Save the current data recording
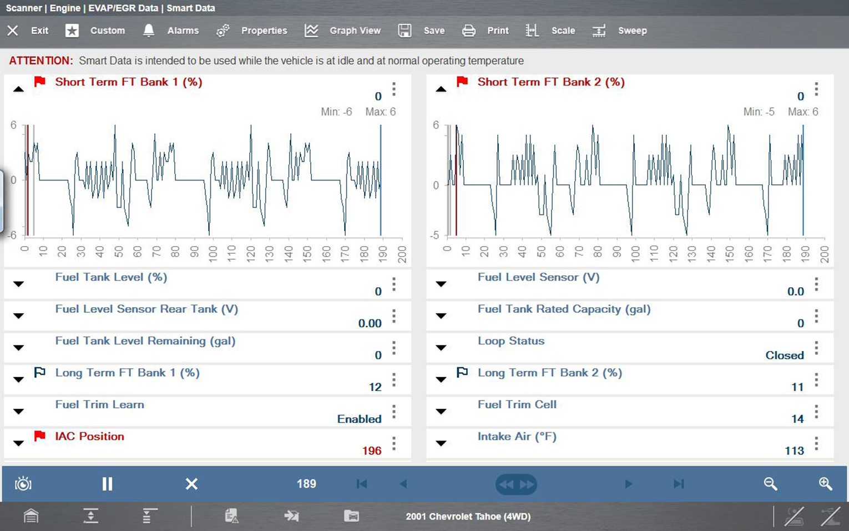The height and width of the screenshot is (531, 849). click(405, 31)
